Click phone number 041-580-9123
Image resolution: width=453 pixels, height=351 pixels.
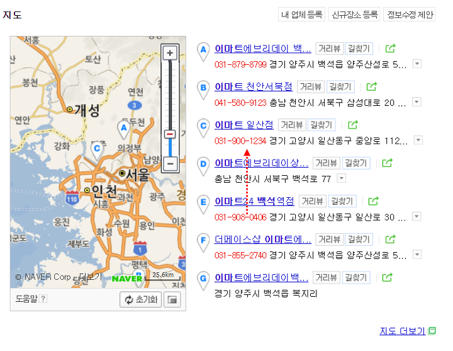[240, 103]
